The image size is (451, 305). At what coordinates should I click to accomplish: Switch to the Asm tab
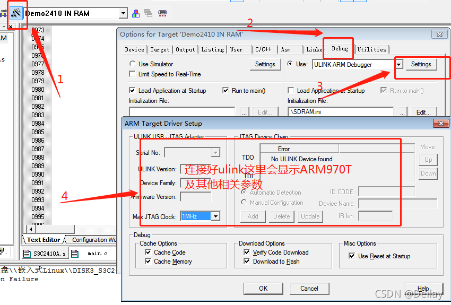[286, 49]
